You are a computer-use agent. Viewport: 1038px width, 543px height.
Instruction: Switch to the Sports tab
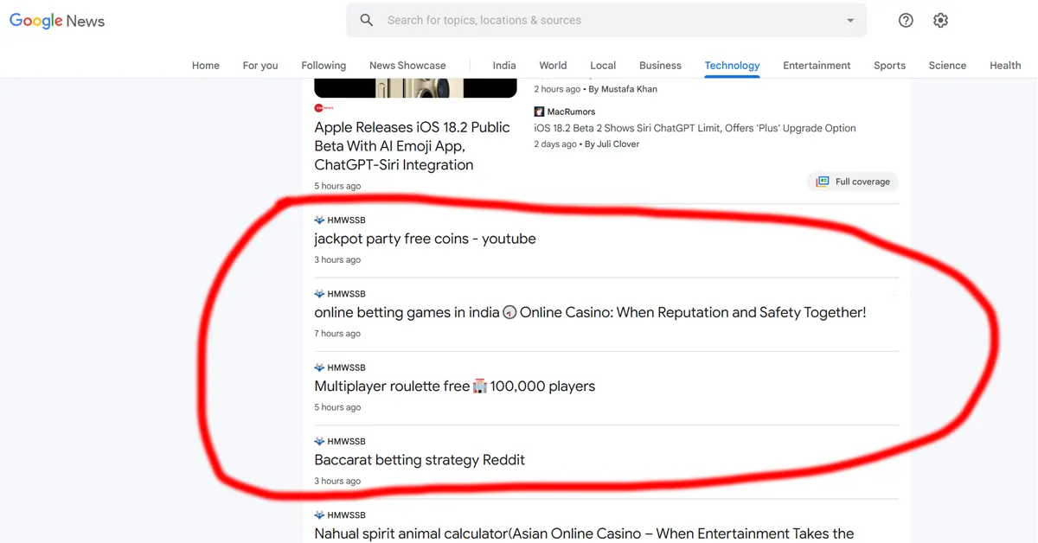[x=889, y=66]
